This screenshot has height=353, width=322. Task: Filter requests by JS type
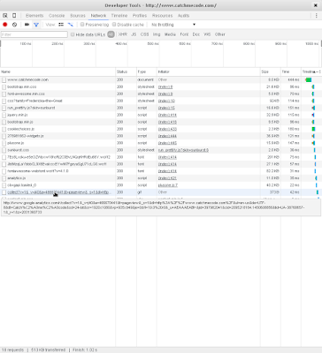click(x=134, y=34)
